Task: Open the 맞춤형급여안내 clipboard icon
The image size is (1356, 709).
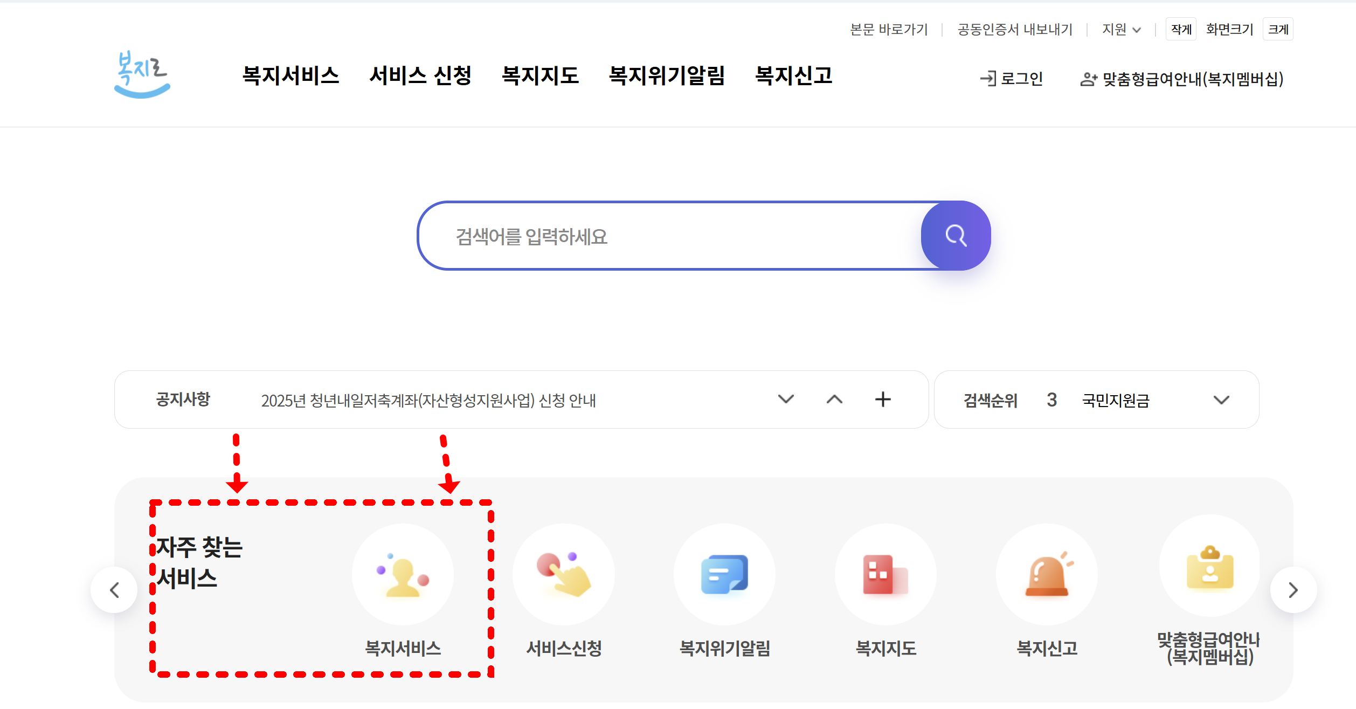Action: click(x=1209, y=566)
